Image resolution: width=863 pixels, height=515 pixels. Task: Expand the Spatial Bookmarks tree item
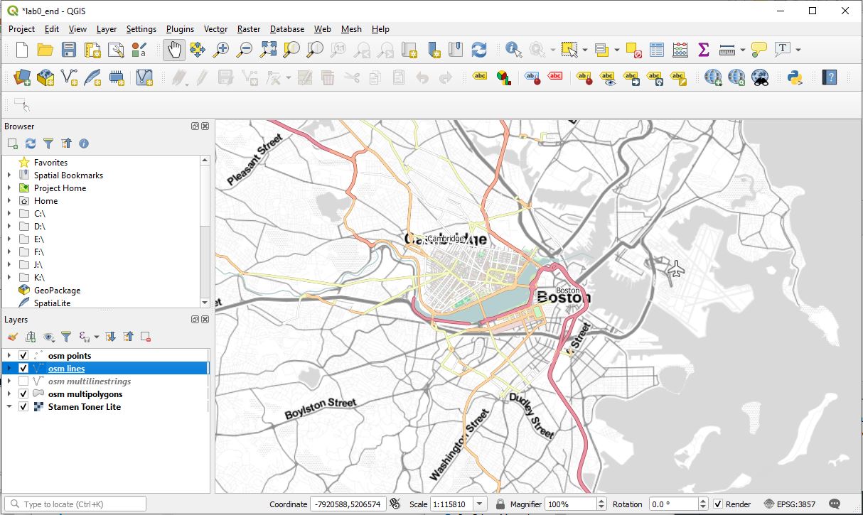click(9, 175)
